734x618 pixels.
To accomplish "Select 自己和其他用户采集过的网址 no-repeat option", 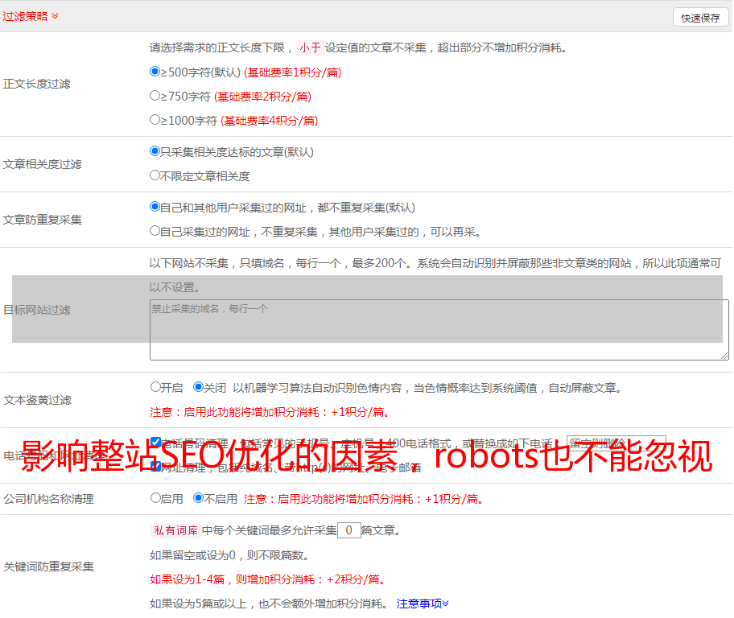I will (x=155, y=207).
